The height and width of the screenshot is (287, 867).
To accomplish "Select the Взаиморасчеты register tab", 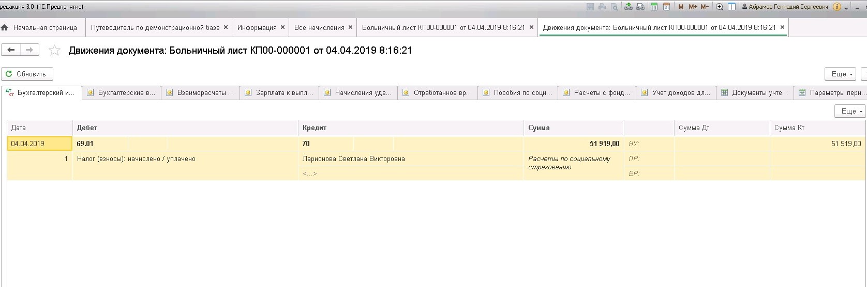I will (x=201, y=93).
